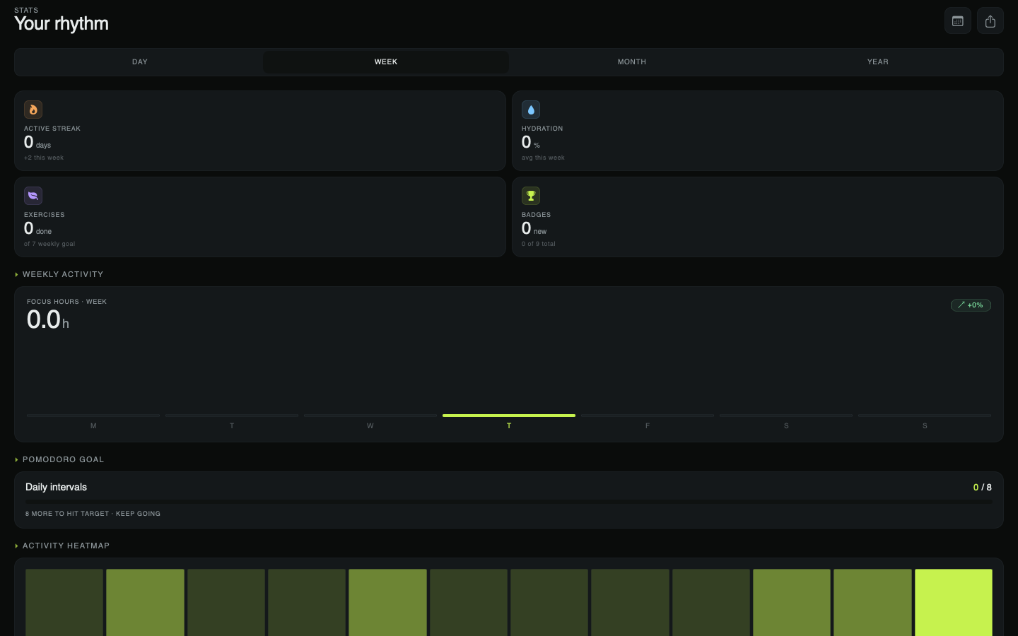Click the Badges trophy icon
1018x636 pixels.
pos(531,196)
